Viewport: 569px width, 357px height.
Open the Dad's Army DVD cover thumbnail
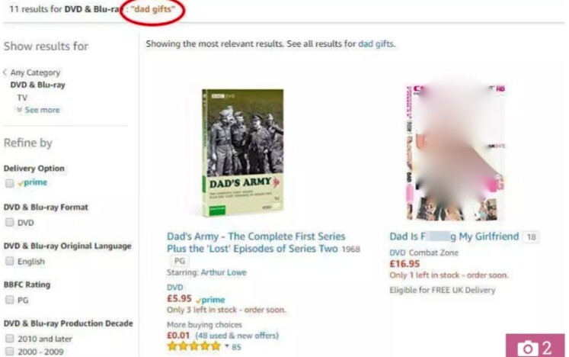pyautogui.click(x=243, y=153)
